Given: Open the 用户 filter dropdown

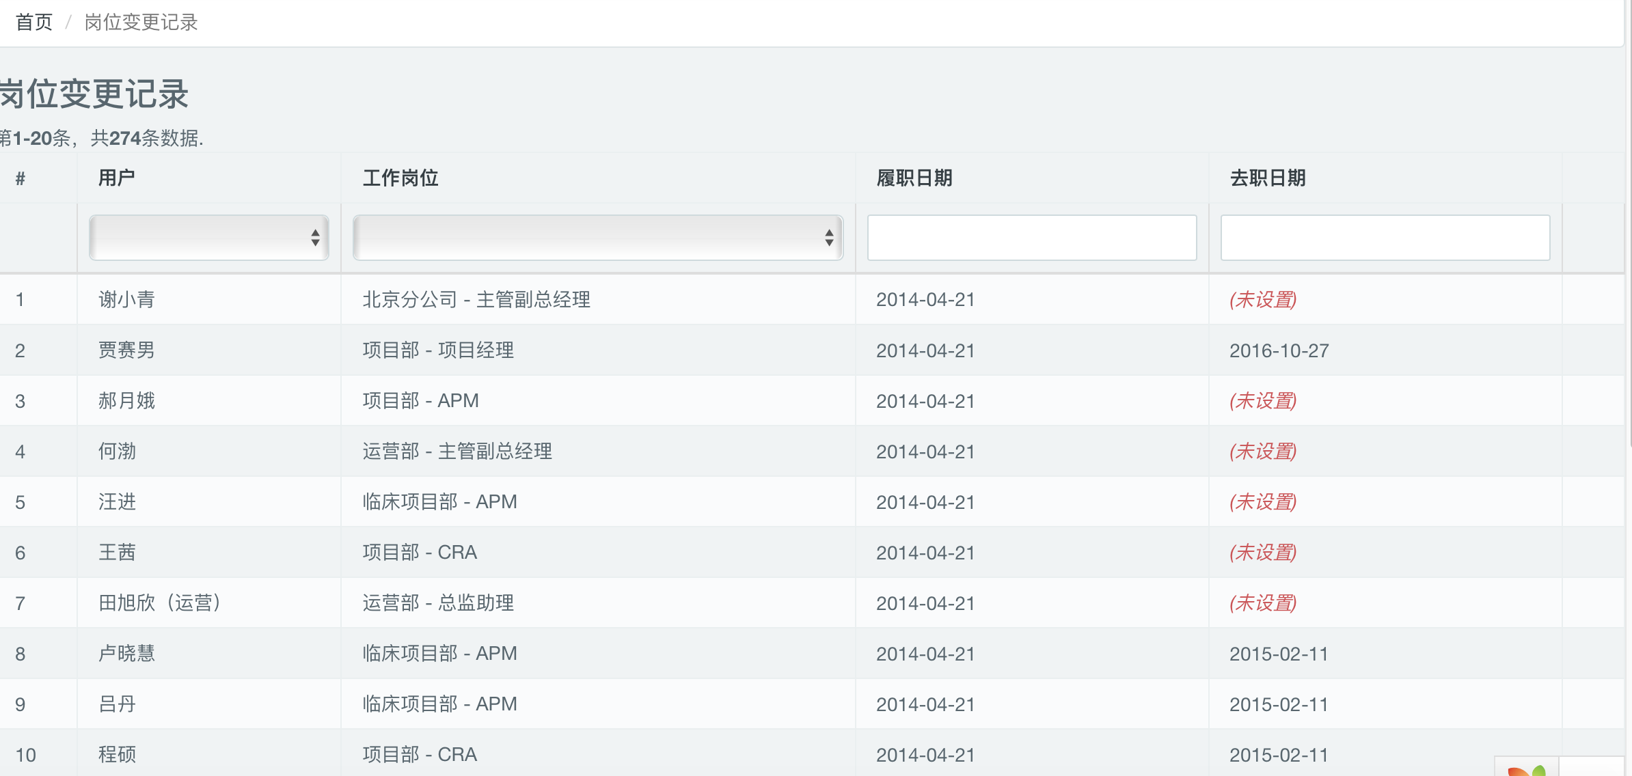Looking at the screenshot, I should (209, 238).
